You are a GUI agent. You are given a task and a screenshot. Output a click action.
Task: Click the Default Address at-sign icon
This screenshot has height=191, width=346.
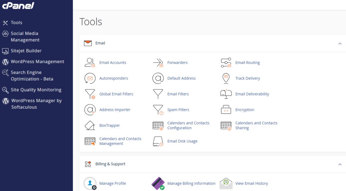pos(158,78)
